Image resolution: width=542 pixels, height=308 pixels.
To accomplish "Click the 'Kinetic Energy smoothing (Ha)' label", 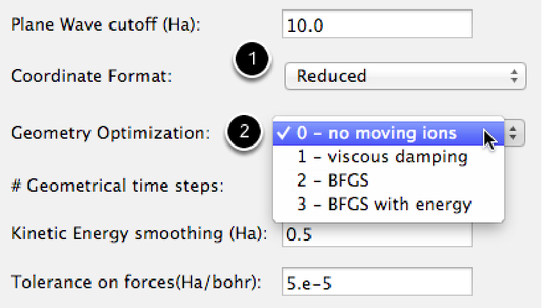I will [x=138, y=234].
